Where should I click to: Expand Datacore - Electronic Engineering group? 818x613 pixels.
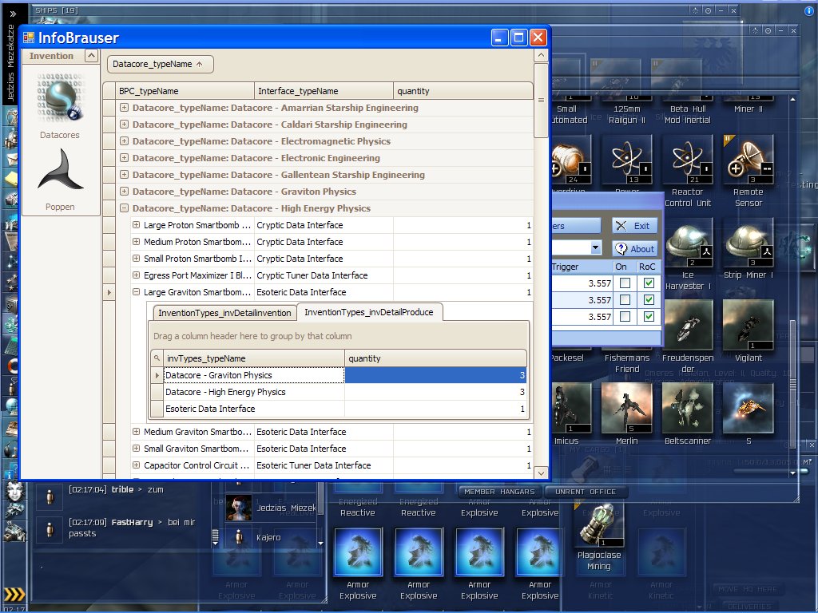pos(124,157)
